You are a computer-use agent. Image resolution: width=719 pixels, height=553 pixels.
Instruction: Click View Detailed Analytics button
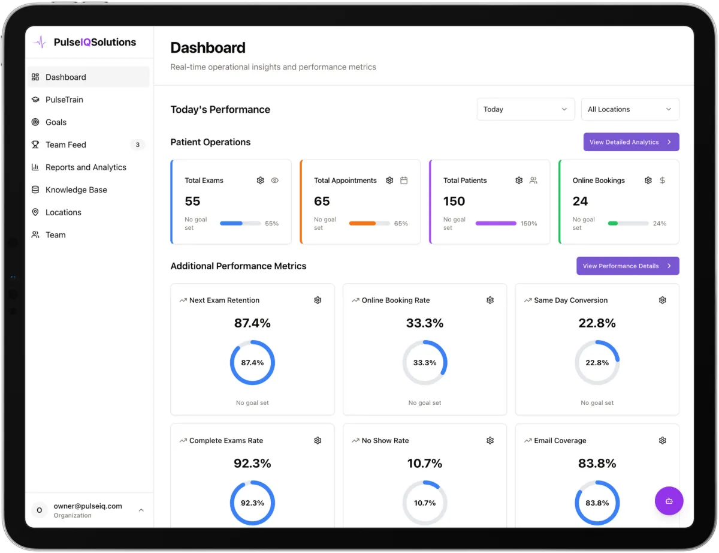tap(631, 142)
